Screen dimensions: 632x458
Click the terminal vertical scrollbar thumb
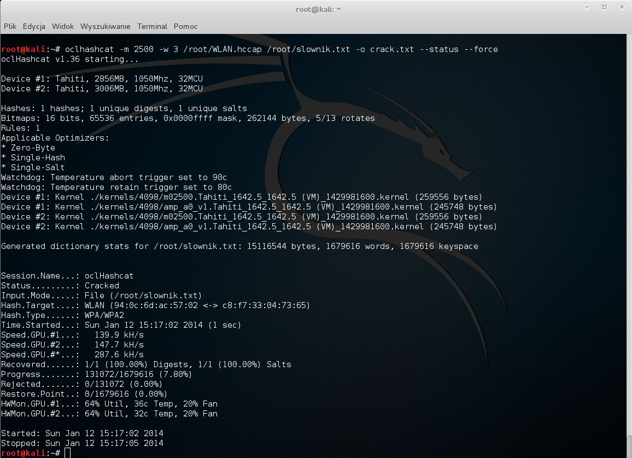pyautogui.click(x=629, y=447)
